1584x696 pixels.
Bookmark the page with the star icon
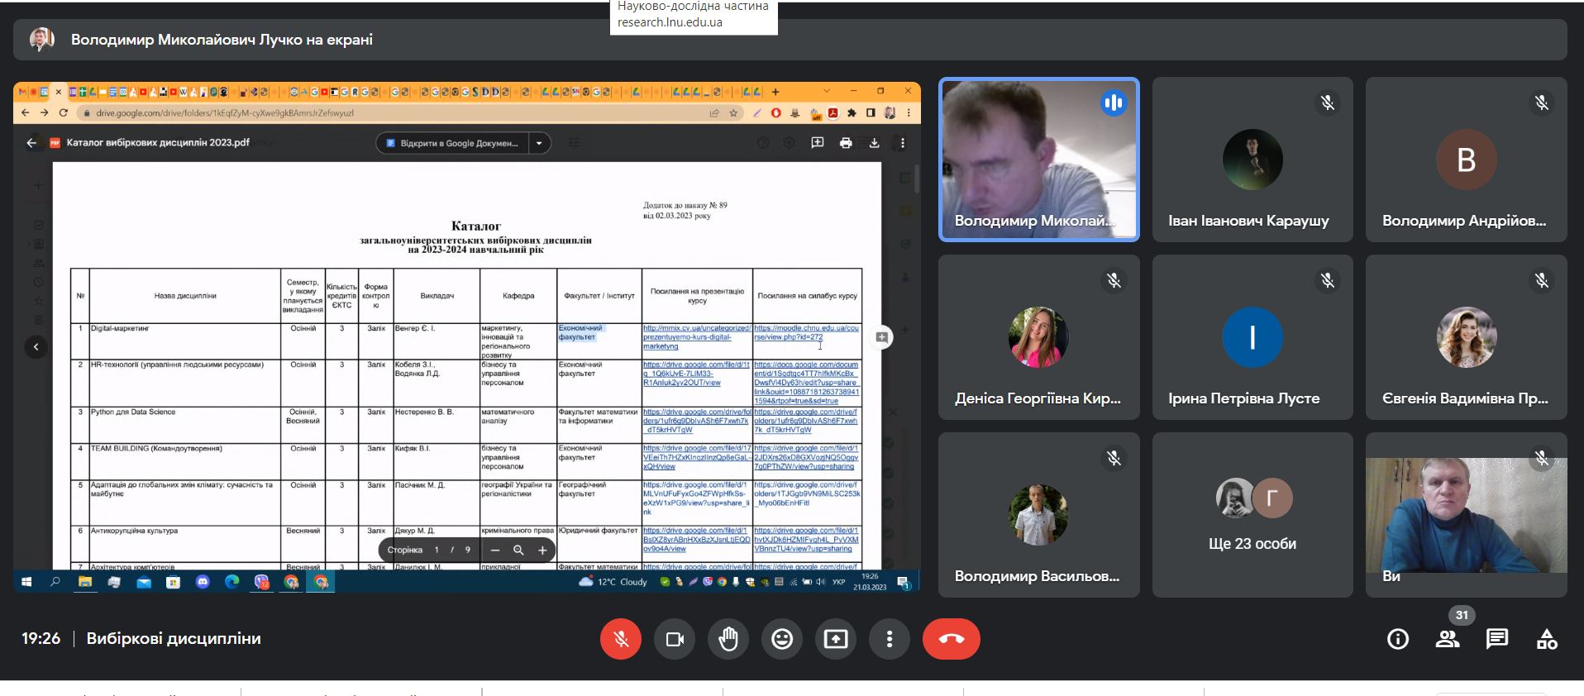(x=733, y=113)
